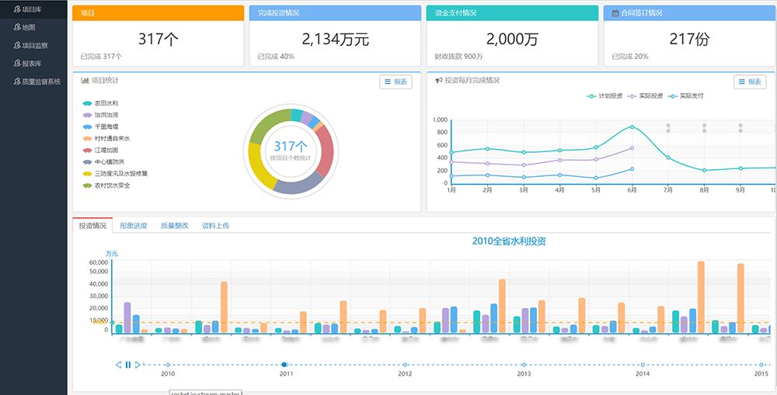Toggle 计划投资 series in line chart

point(605,96)
